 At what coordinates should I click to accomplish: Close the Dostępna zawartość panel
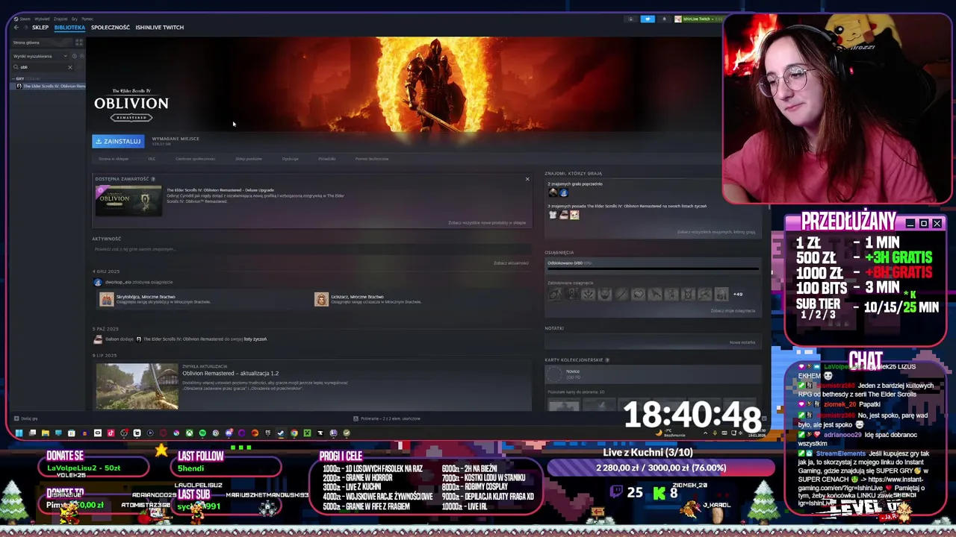point(527,179)
